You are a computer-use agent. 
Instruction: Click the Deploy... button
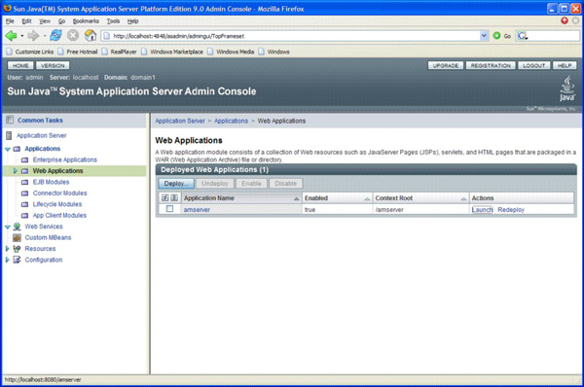pos(176,184)
